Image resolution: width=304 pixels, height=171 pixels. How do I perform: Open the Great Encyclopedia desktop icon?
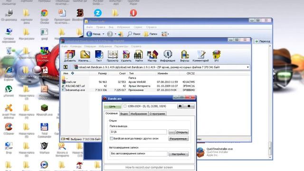tap(44, 54)
